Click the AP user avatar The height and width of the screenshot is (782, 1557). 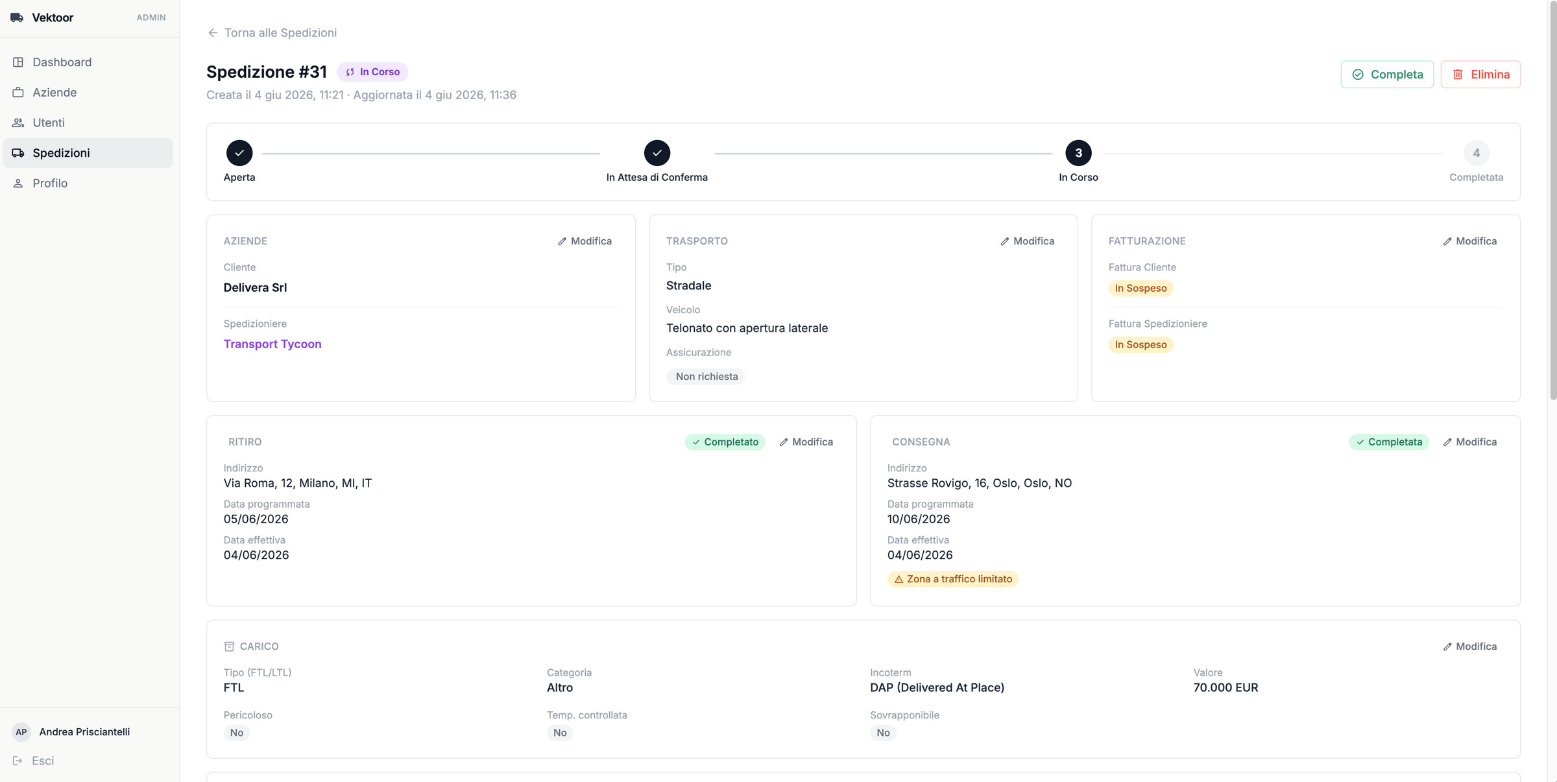pyautogui.click(x=21, y=732)
